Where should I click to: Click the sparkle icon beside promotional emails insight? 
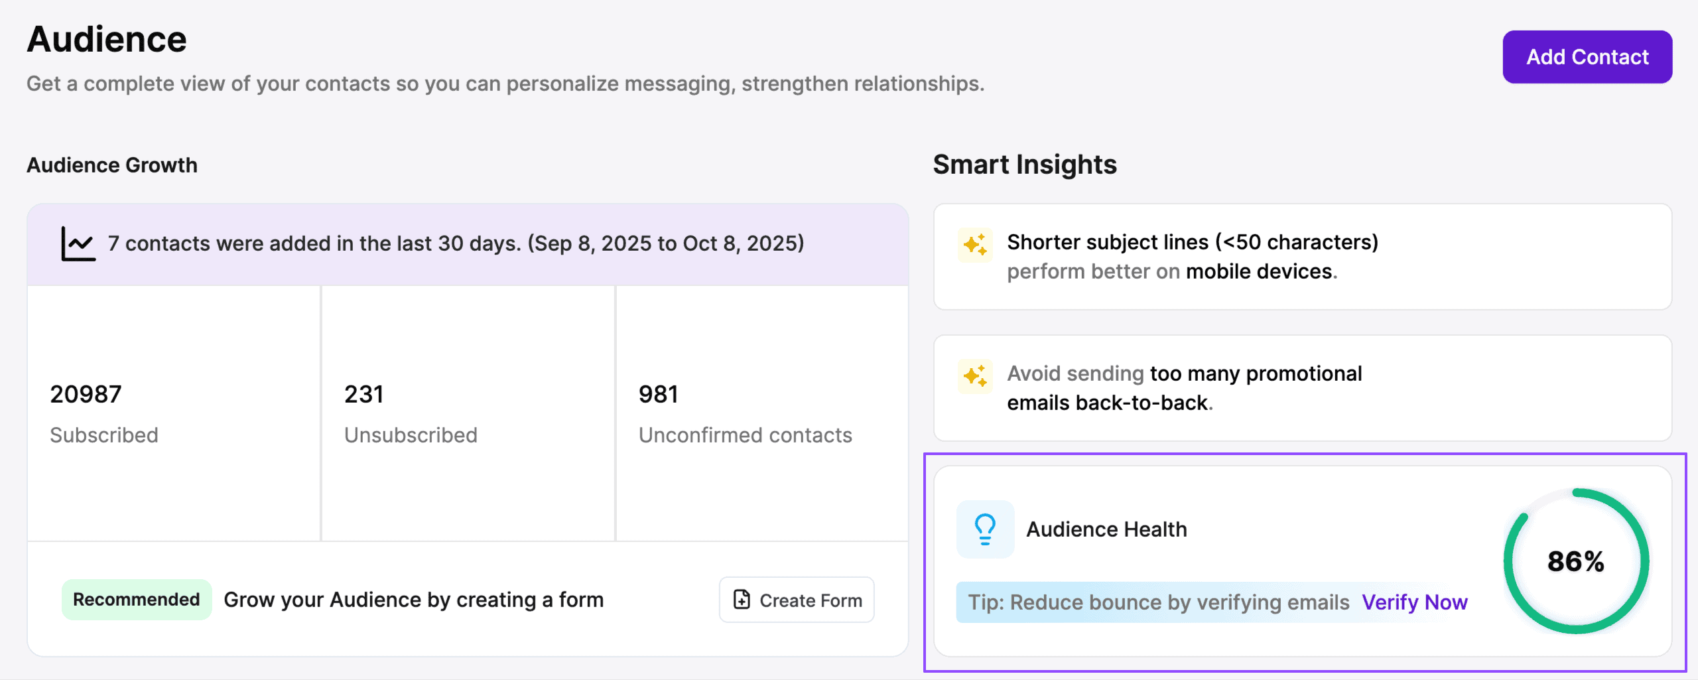[975, 376]
